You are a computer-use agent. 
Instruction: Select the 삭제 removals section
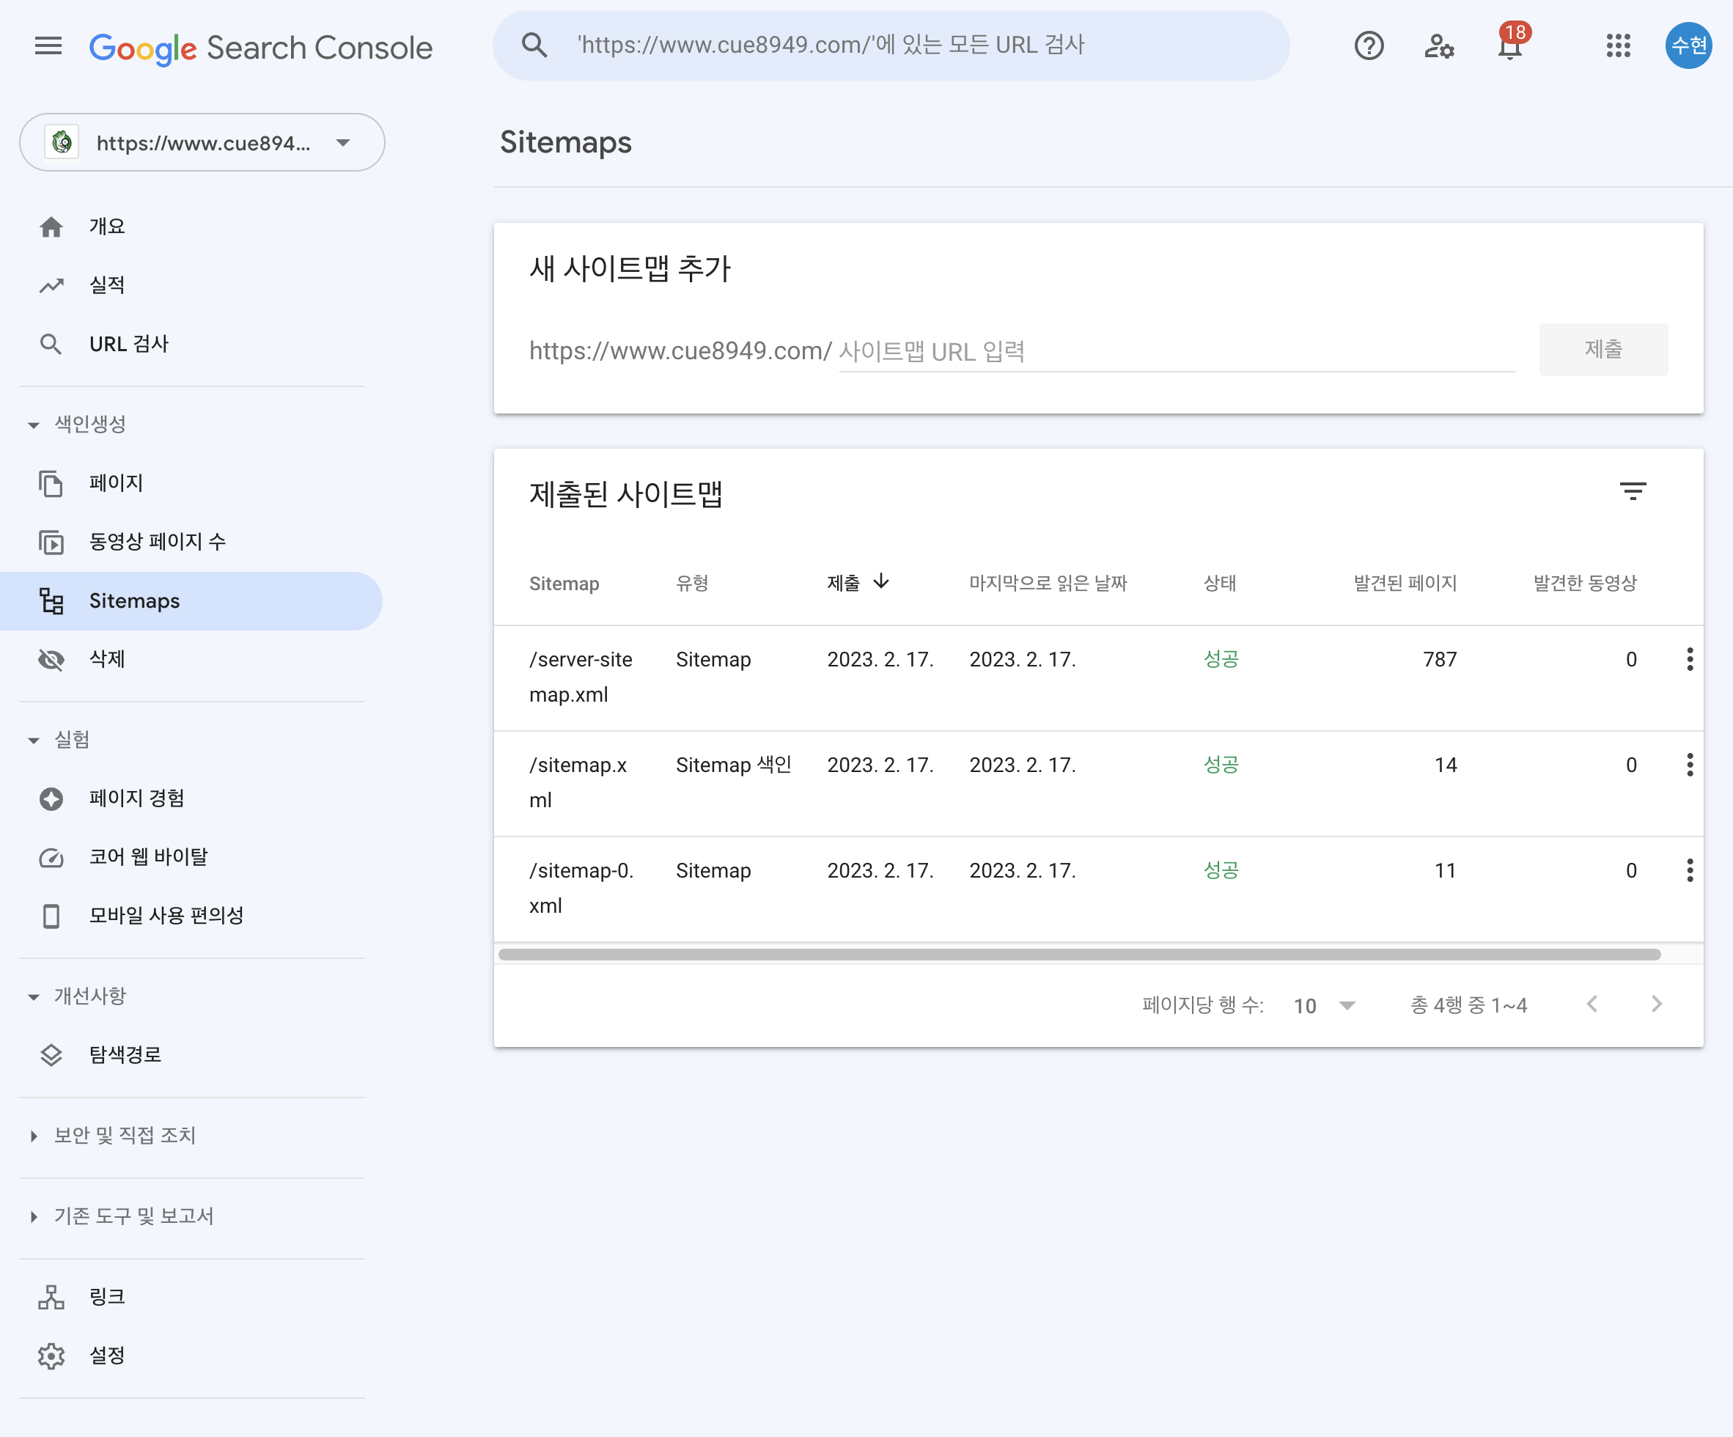click(x=106, y=658)
